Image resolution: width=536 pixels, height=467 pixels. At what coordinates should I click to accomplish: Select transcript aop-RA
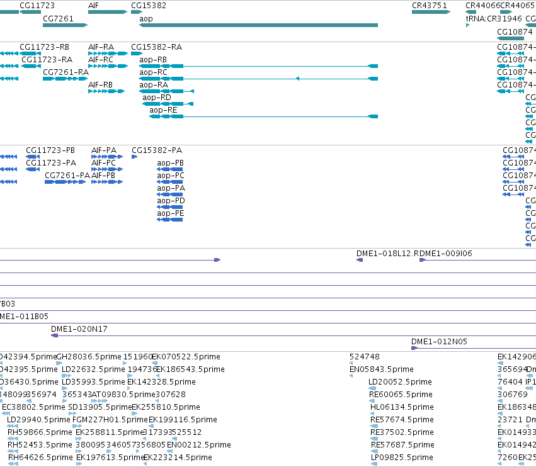(x=166, y=91)
